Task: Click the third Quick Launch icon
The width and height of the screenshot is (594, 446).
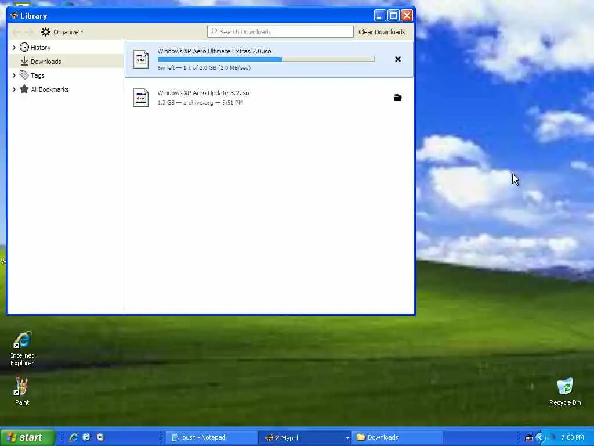Action: coord(100,437)
